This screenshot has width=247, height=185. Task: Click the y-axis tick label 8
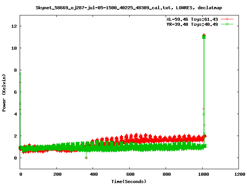click(15, 70)
